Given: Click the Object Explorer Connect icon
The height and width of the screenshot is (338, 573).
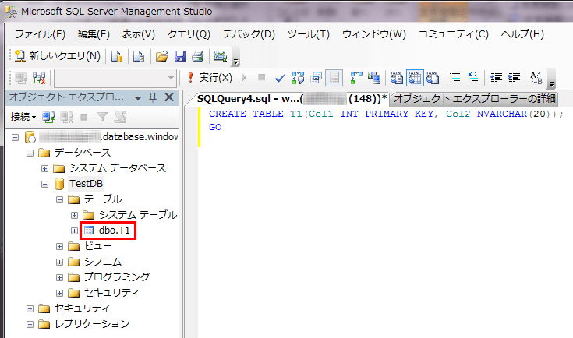Looking at the screenshot, I should 48,117.
